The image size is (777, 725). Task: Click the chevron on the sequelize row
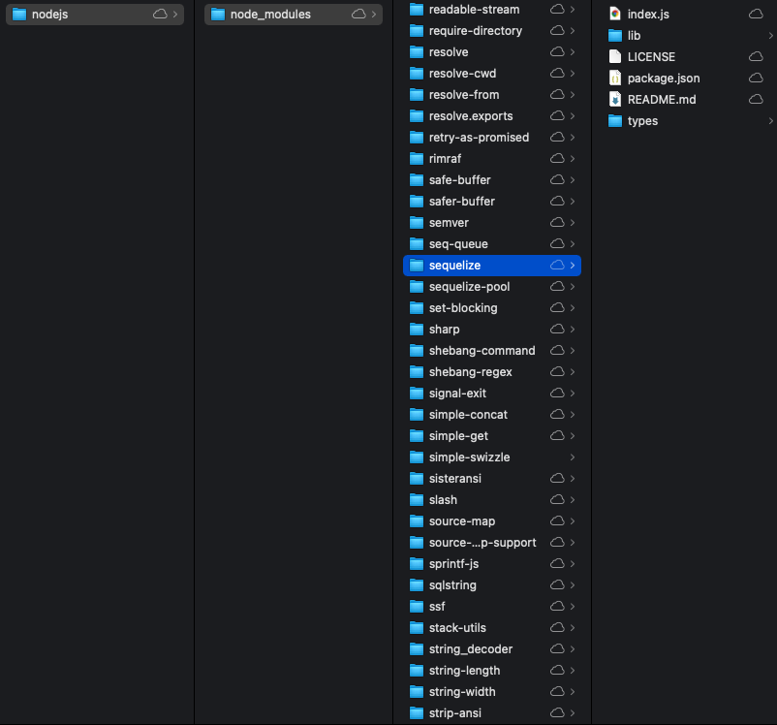point(573,266)
